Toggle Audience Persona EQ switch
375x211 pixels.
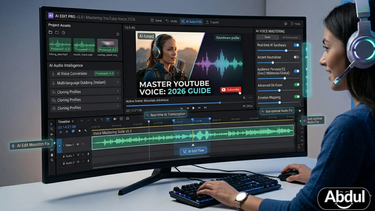[296, 71]
